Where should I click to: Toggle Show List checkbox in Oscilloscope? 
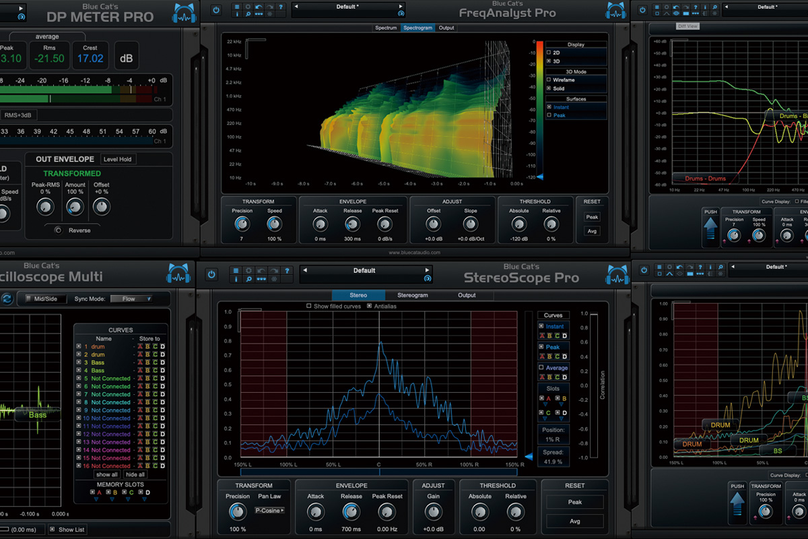[53, 530]
